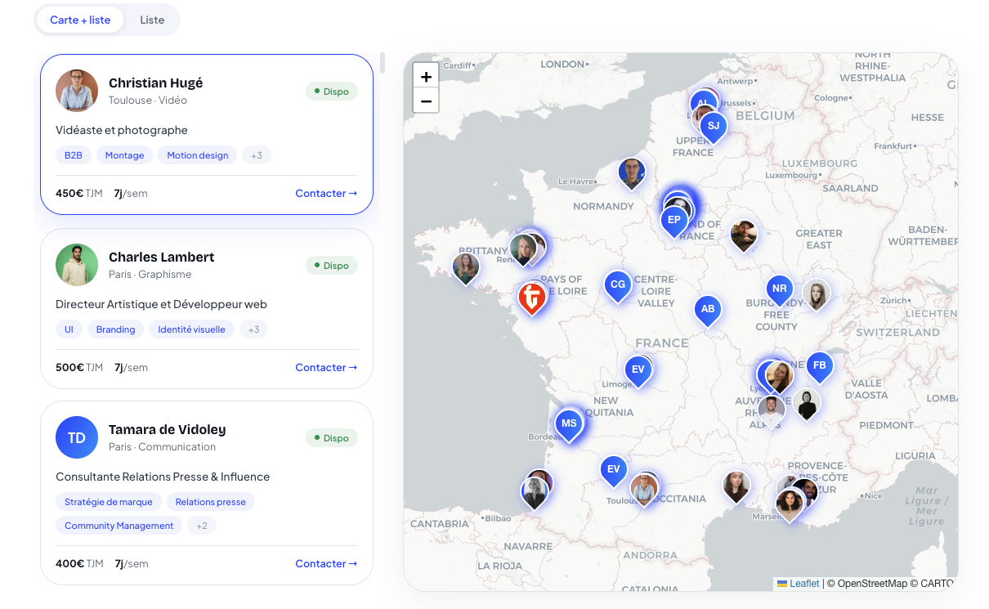Switch to Carte + liste view

tap(80, 20)
